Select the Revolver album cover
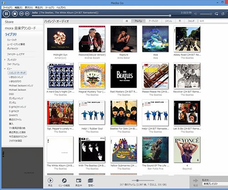The width and height of the screenshot is (228, 190). (187, 76)
